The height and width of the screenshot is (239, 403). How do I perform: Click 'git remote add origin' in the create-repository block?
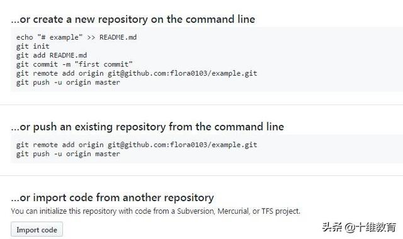pos(60,73)
